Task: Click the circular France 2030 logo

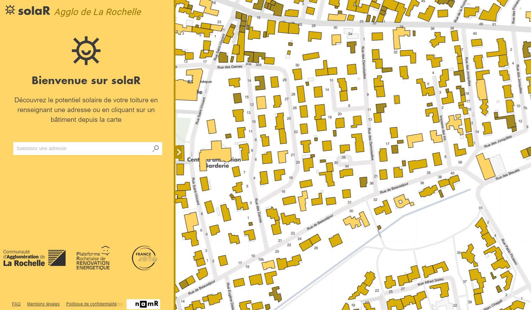Action: coord(144,258)
